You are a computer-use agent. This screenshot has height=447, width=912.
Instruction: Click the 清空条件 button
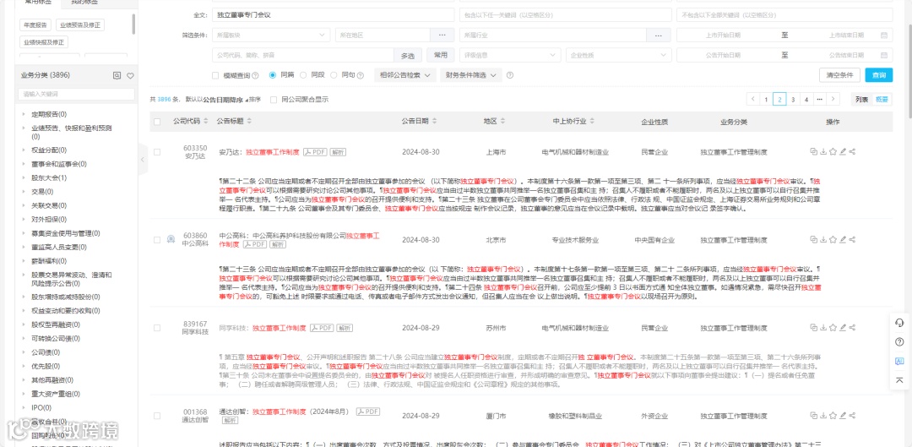point(839,75)
